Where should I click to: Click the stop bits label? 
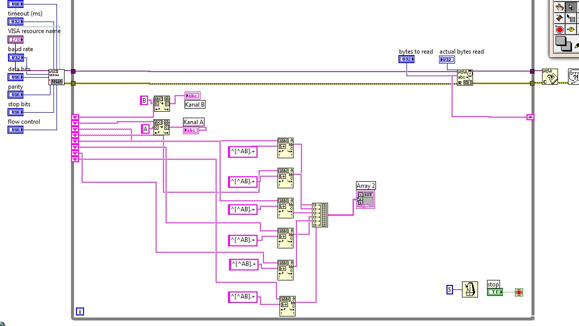pos(19,104)
